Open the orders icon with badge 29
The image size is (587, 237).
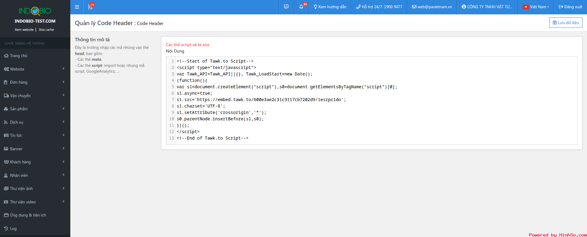[91, 6]
